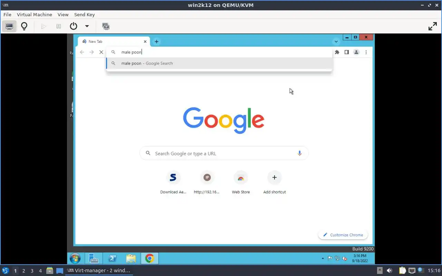Click the Chrome back arrow

[82, 52]
